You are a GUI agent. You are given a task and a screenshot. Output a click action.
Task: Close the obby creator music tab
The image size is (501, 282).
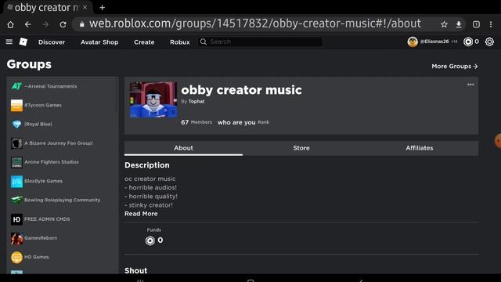[85, 7]
